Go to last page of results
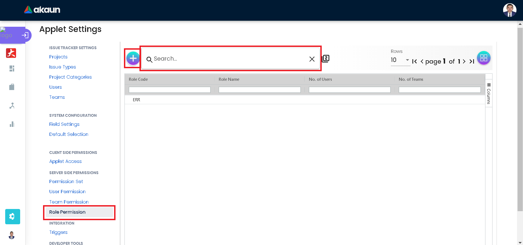 tap(472, 61)
